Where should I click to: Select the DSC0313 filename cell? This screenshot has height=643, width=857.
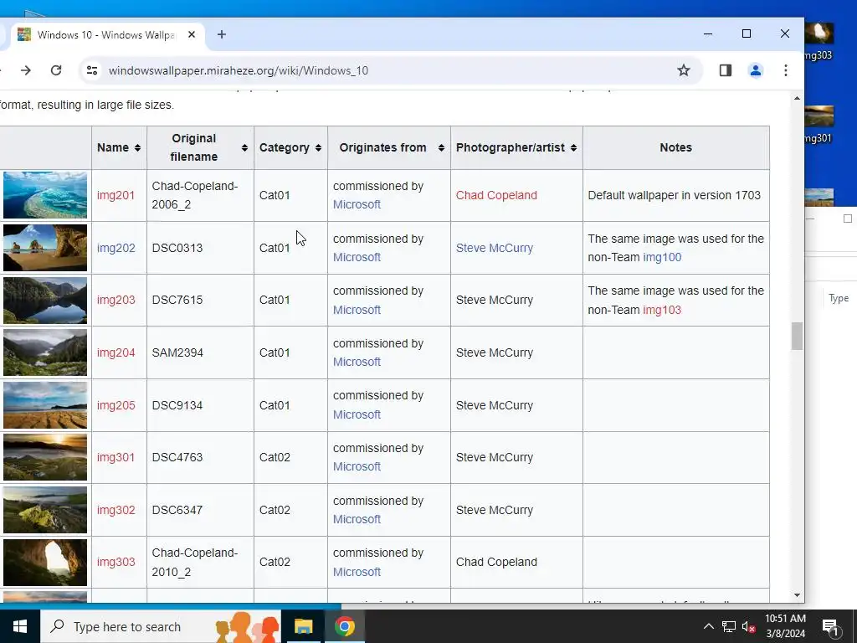200,248
